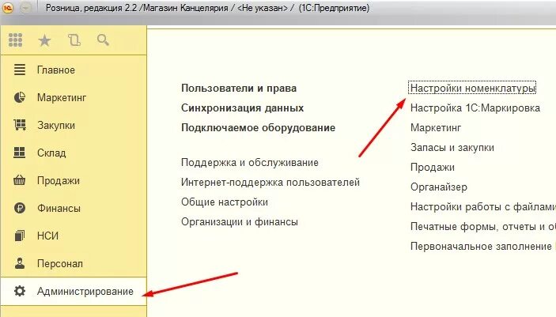Click the magnifier search icon
556x317 pixels.
[x=103, y=40]
